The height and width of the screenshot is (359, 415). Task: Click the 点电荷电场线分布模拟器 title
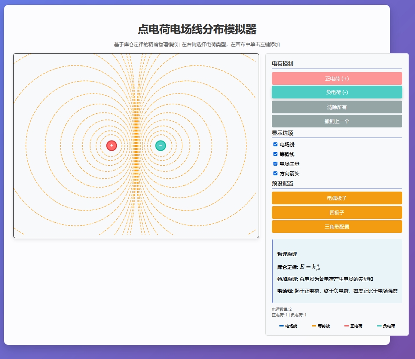pos(197,29)
